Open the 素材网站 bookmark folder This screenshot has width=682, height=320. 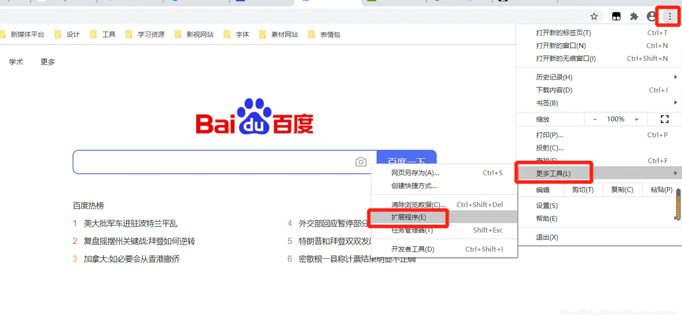coord(278,35)
